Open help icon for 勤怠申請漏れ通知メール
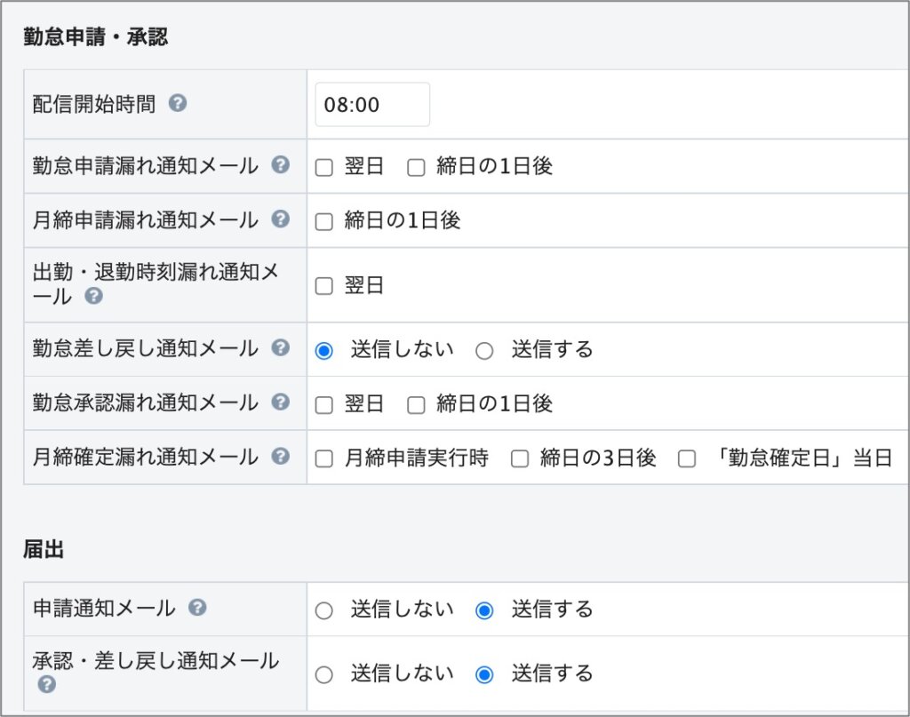 click(x=280, y=165)
